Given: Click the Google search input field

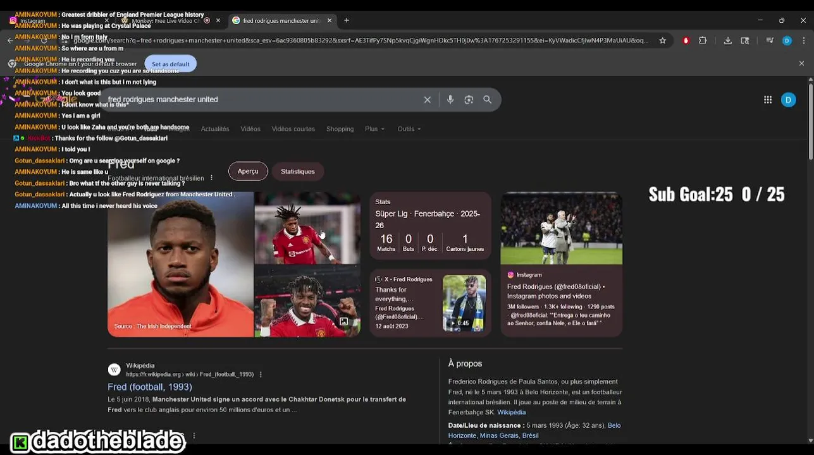Looking at the screenshot, I should [262, 99].
